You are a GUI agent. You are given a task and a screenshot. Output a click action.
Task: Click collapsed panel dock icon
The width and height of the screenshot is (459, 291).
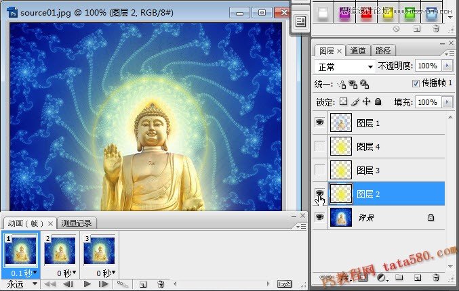(x=300, y=22)
